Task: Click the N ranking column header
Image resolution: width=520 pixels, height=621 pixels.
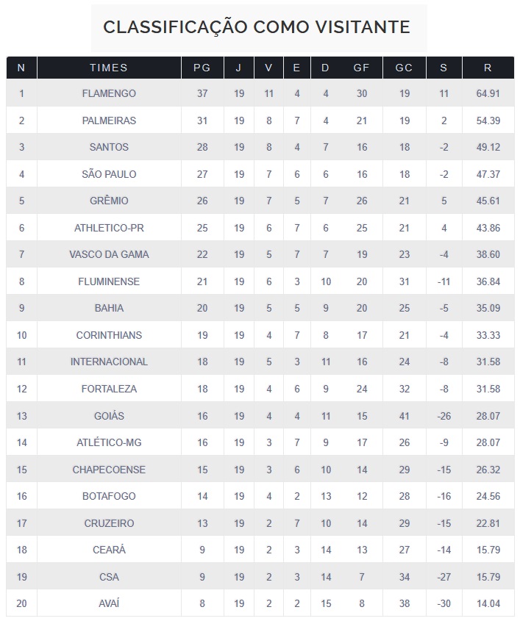Action: [x=21, y=68]
